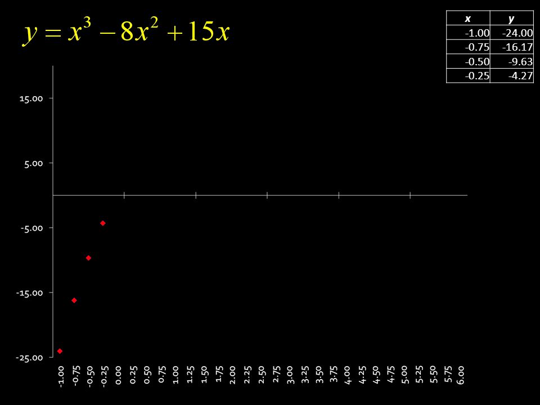The width and height of the screenshot is (540, 405).
Task: Click table cell -4.27
Action: (x=511, y=75)
